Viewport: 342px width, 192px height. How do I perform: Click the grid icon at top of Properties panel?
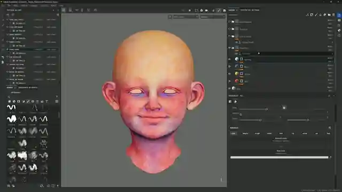[x=230, y=102]
